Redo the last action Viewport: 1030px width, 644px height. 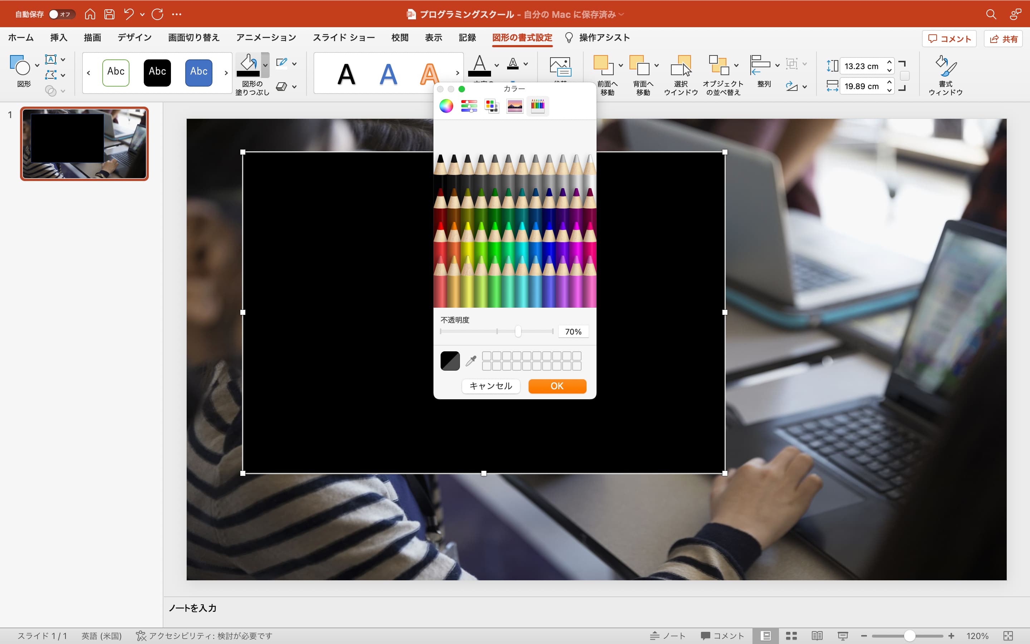coord(157,14)
